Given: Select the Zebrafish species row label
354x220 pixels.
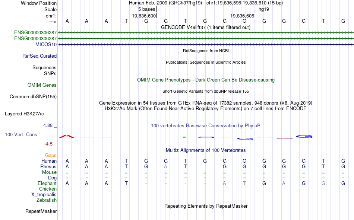Looking at the screenshot, I should 47,200.
